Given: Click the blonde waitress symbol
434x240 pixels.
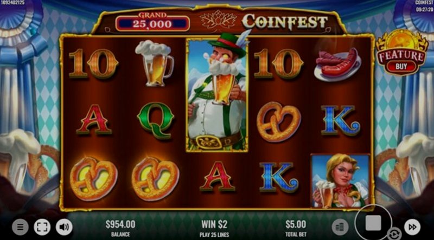Looking at the screenshot, I should 341,181.
